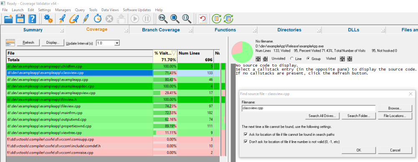Select the viewtree.cpp row

tap(113, 133)
